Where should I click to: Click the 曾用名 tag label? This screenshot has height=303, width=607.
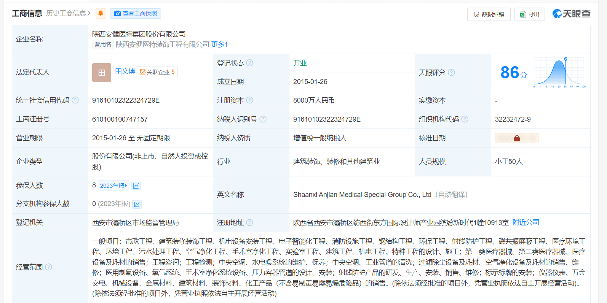[x=103, y=44]
